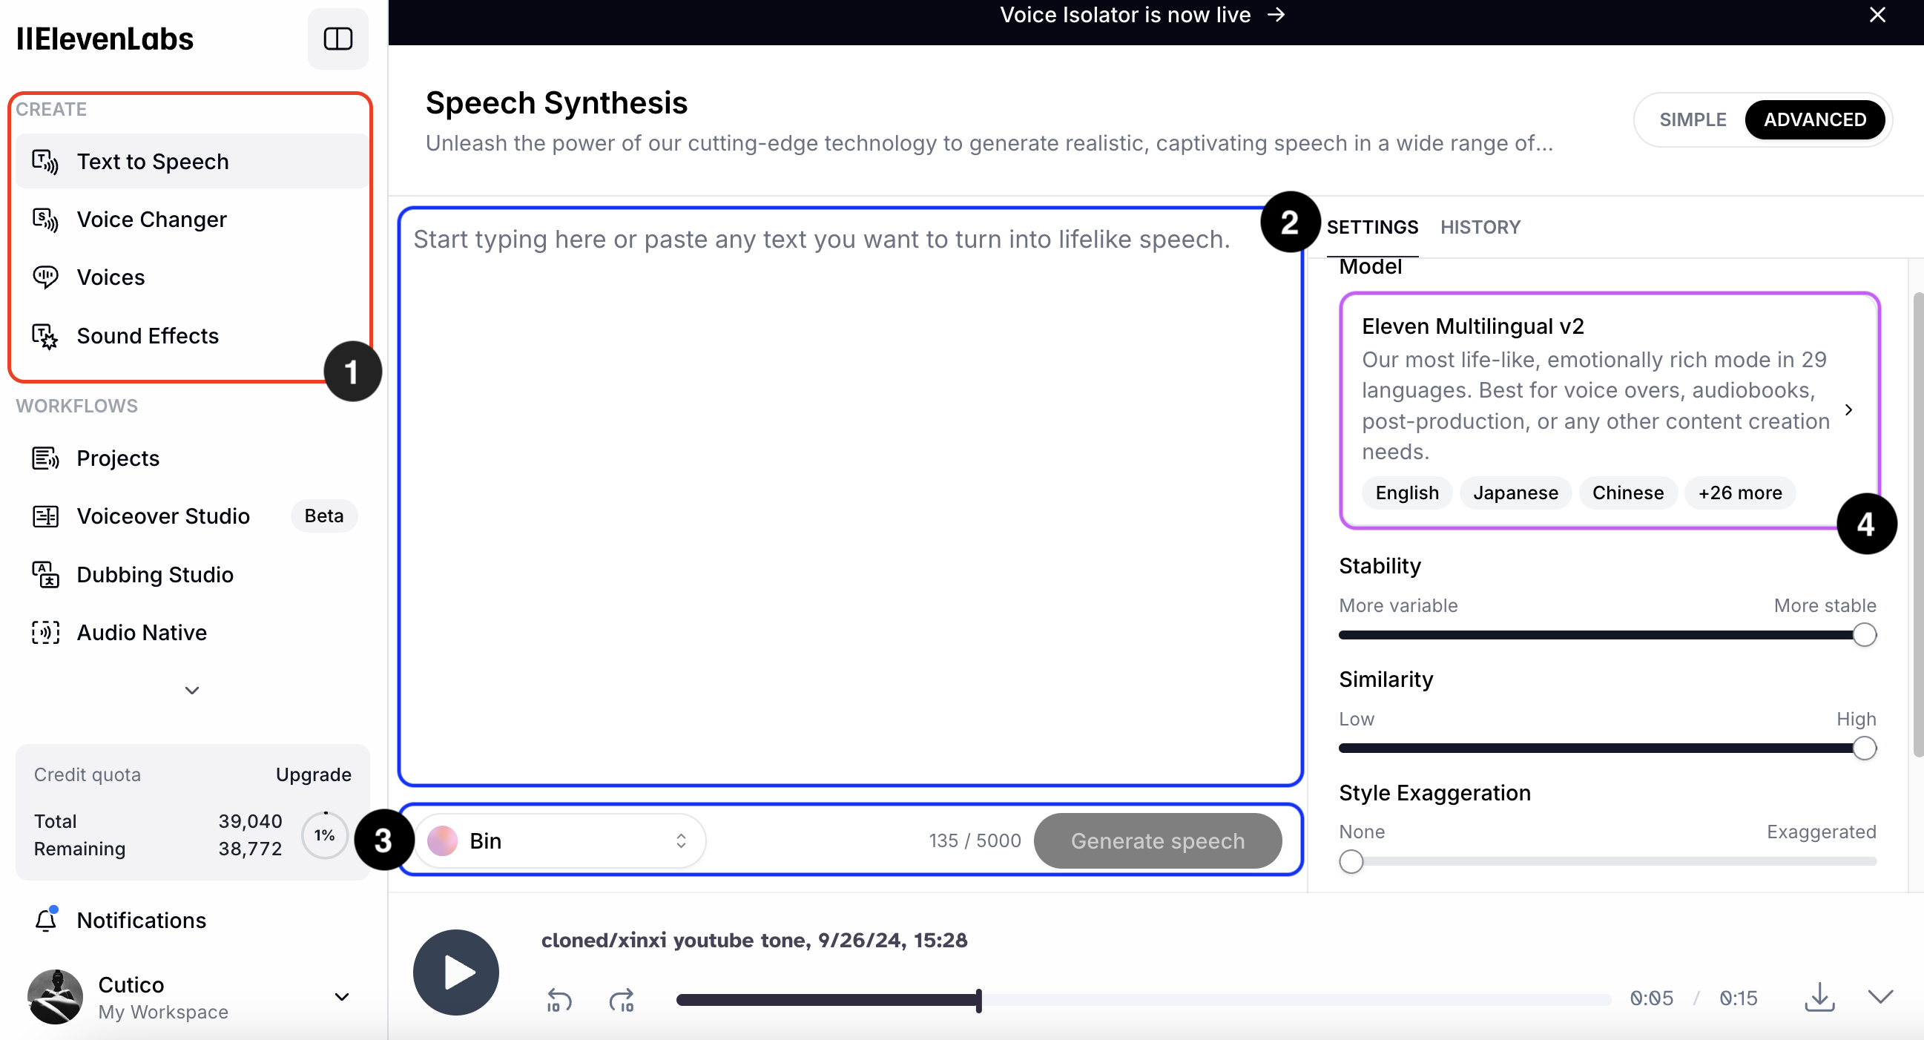This screenshot has width=1924, height=1040.
Task: Click the Voiceover Studio icon
Action: tap(45, 516)
